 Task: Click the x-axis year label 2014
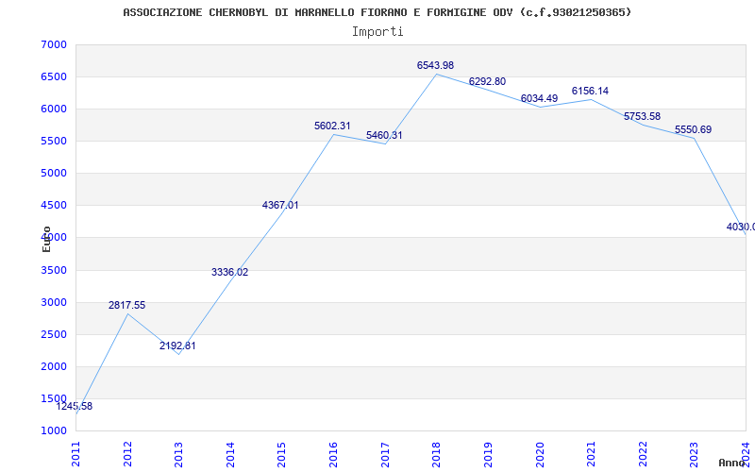230,454
